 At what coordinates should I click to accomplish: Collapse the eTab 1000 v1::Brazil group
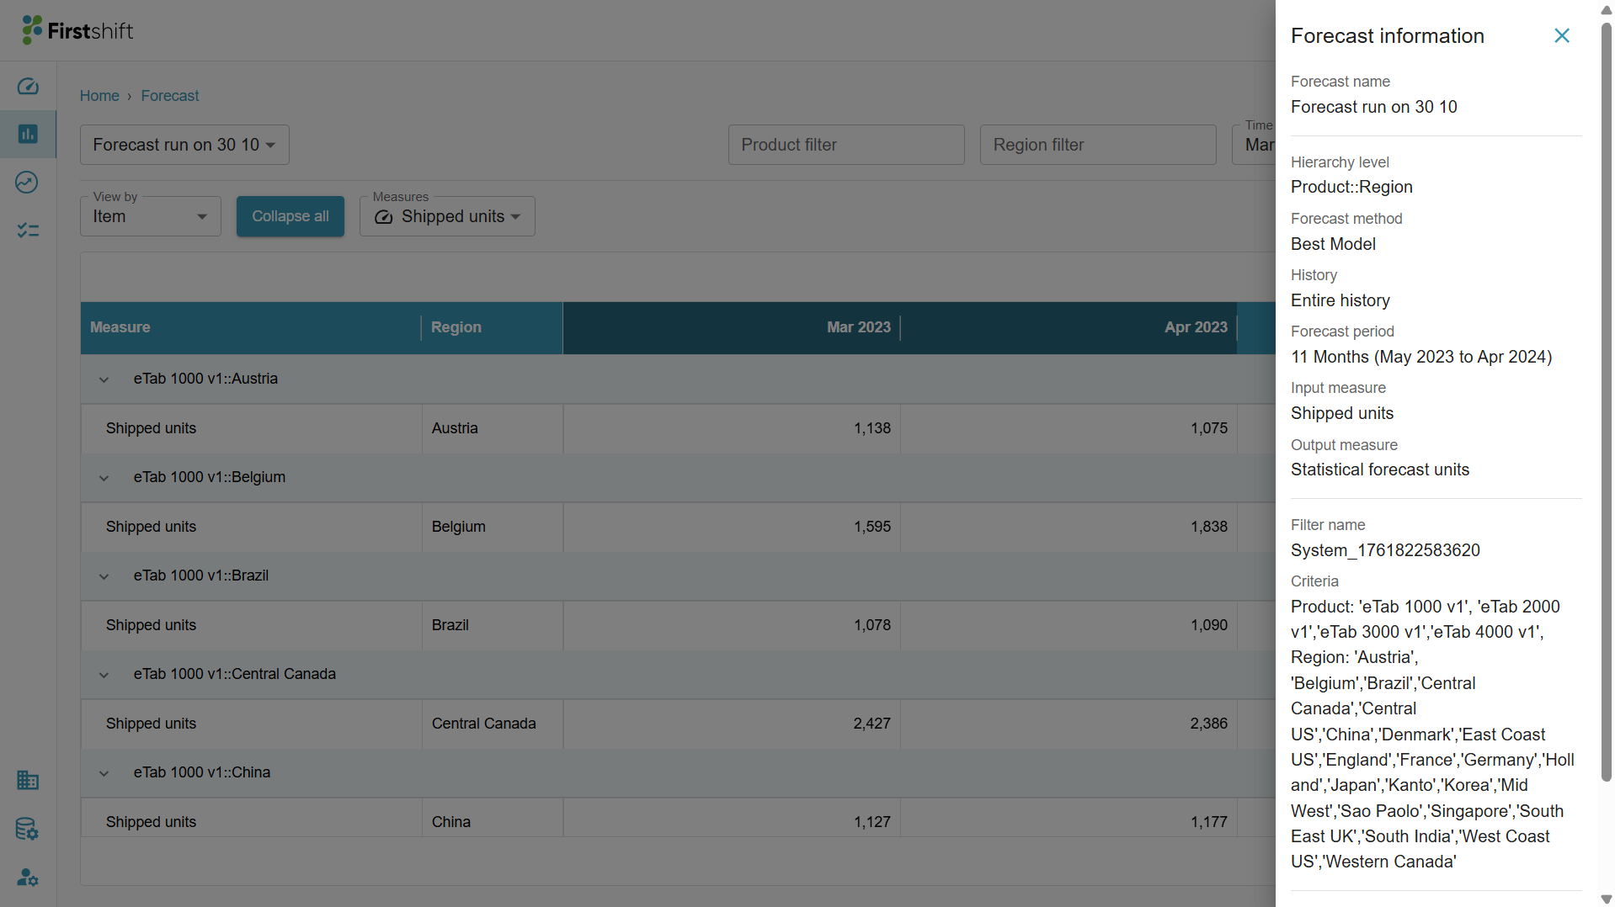coord(104,576)
